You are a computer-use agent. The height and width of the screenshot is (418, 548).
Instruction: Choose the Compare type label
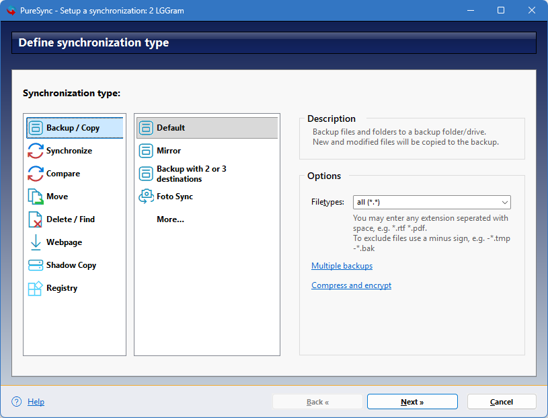pos(63,174)
